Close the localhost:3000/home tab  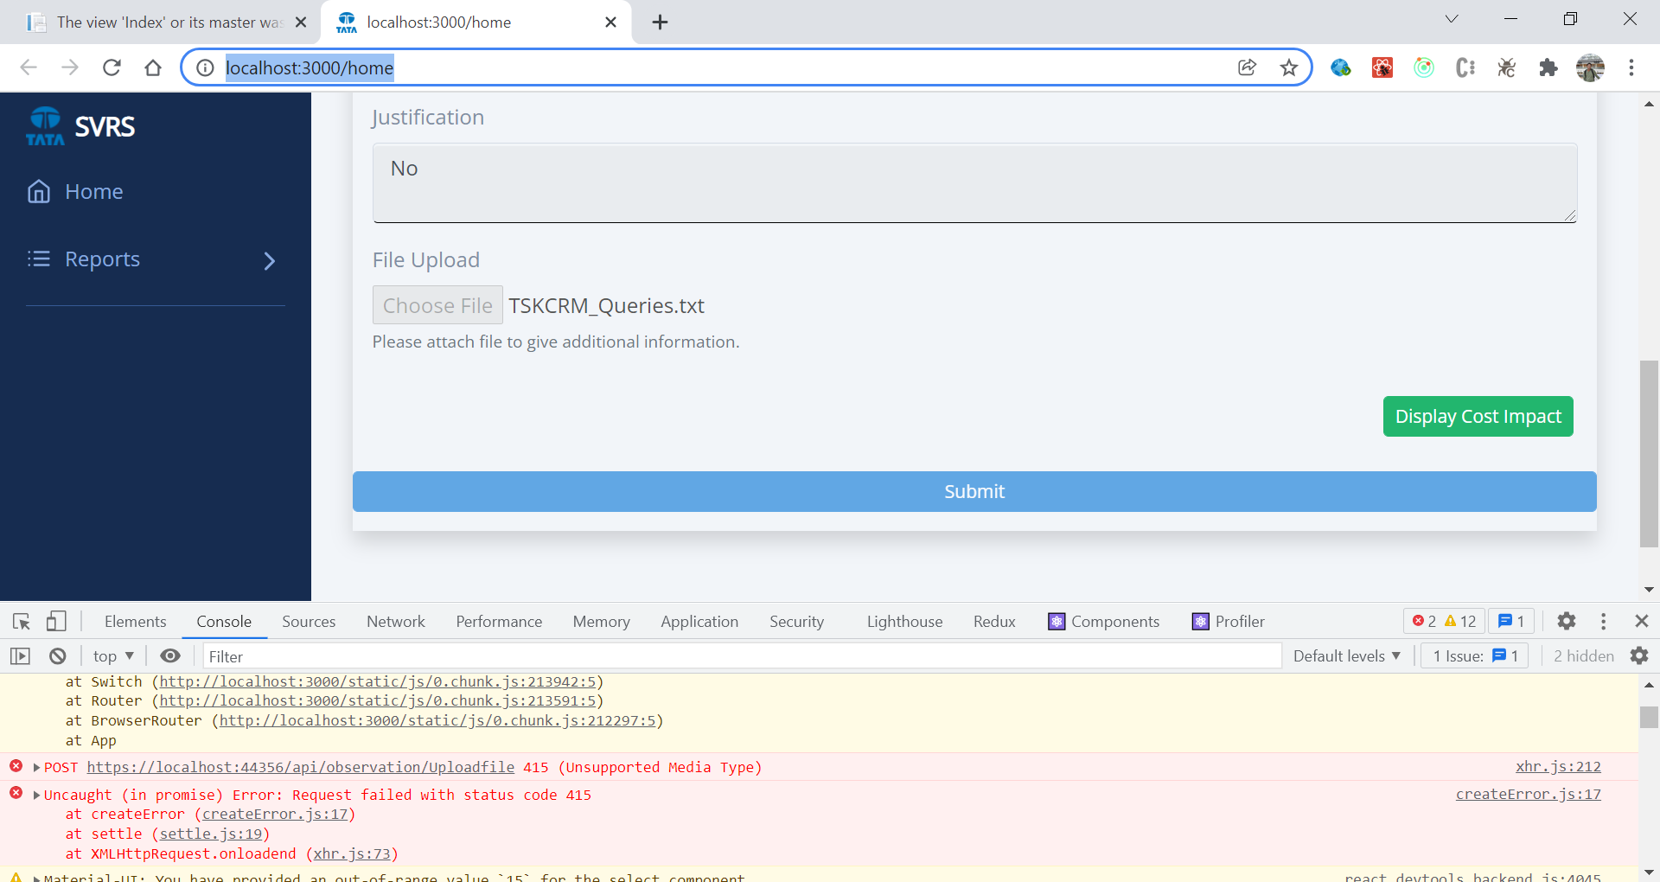coord(610,22)
